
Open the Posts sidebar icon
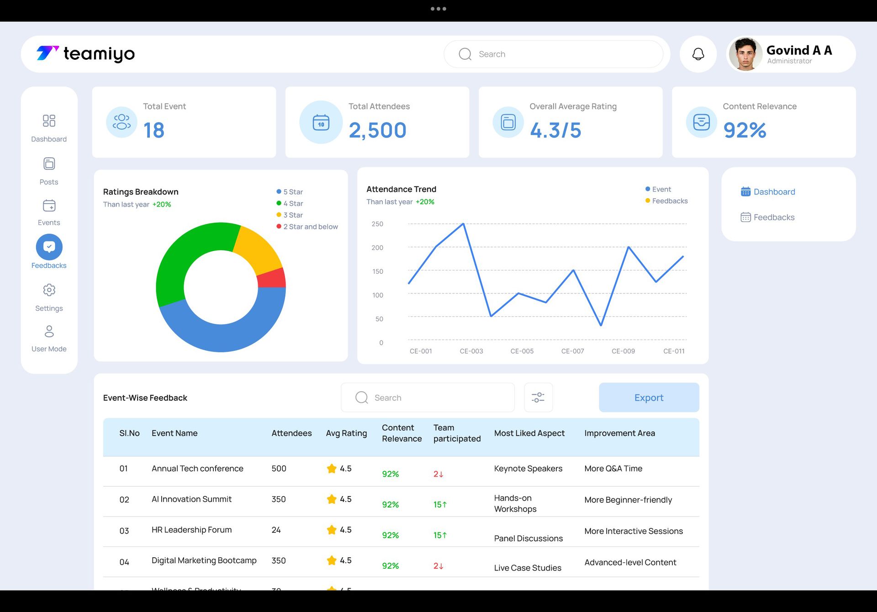point(49,164)
